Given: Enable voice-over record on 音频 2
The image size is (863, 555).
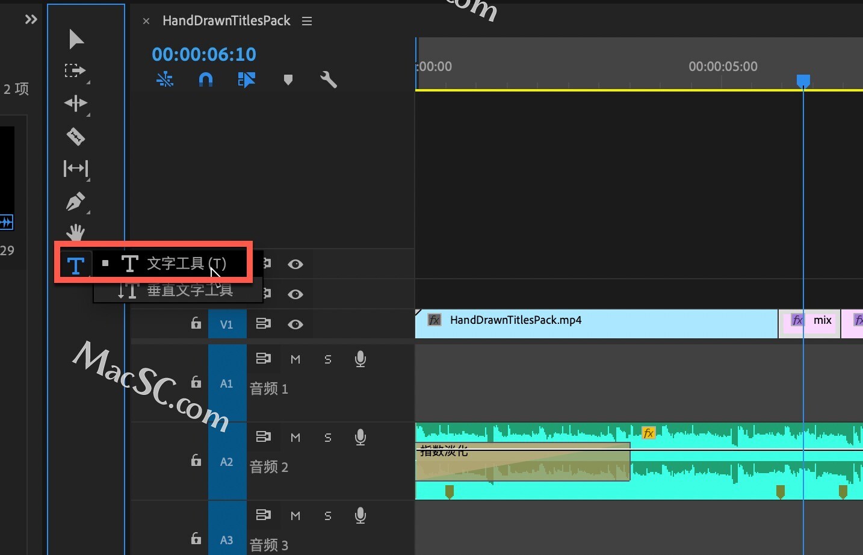Looking at the screenshot, I should point(360,438).
